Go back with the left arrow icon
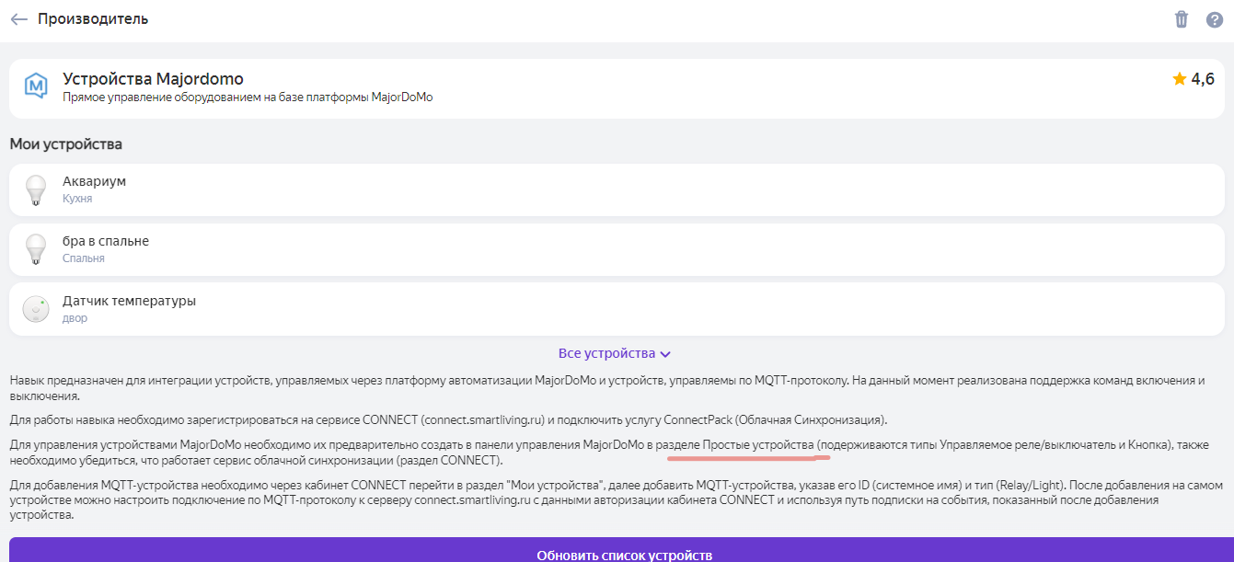This screenshot has width=1234, height=562. click(x=18, y=19)
